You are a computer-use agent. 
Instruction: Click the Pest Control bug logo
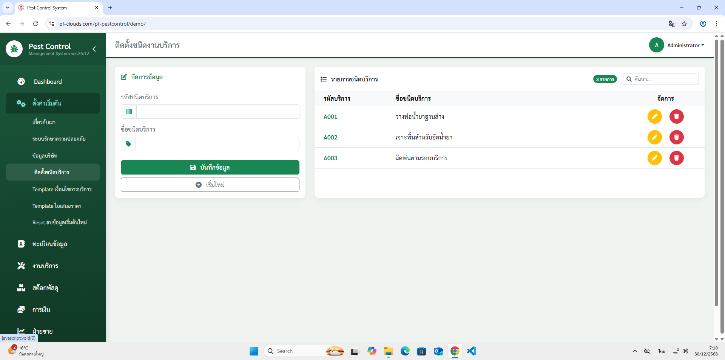pos(14,49)
